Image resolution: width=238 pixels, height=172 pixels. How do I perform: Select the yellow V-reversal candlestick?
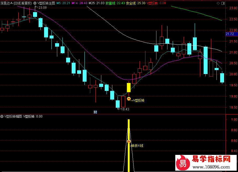pos(129,87)
